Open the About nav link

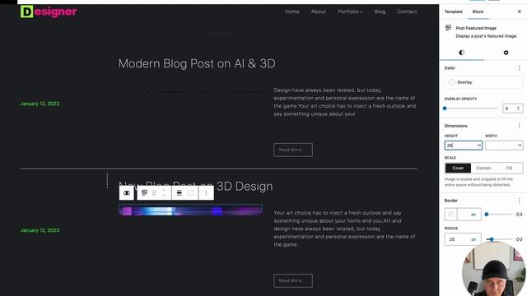tap(319, 12)
